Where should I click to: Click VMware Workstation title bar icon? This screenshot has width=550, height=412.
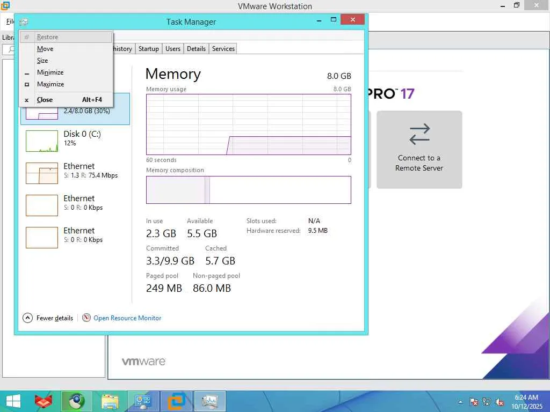[5, 5]
